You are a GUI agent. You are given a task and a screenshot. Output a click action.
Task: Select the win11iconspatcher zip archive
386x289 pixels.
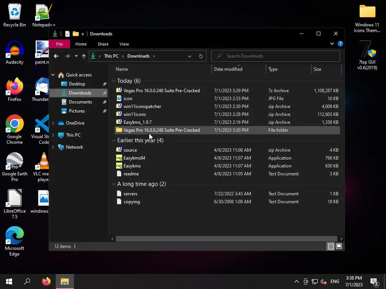pyautogui.click(x=227, y=106)
